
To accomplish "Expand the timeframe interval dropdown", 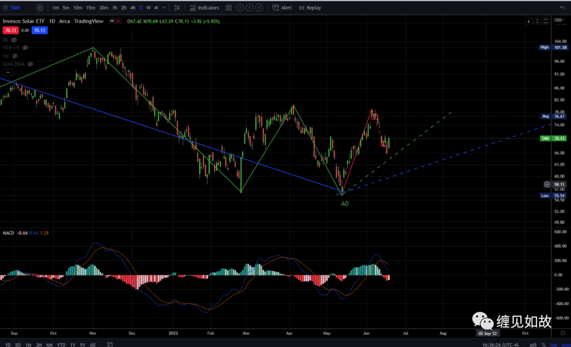I will click(x=164, y=7).
